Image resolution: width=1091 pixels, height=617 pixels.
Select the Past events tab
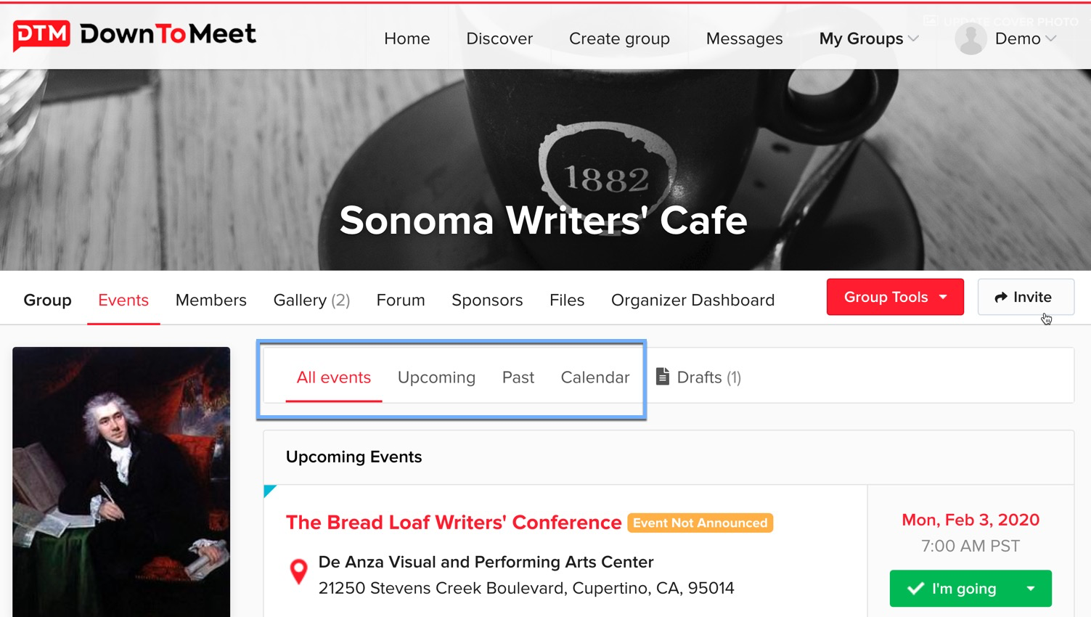[x=518, y=377]
